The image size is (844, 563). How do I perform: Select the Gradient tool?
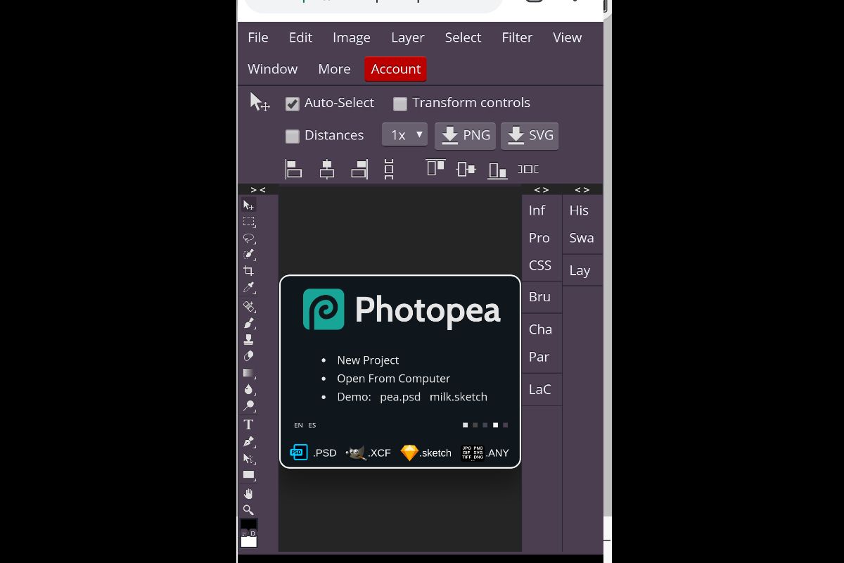(x=248, y=373)
